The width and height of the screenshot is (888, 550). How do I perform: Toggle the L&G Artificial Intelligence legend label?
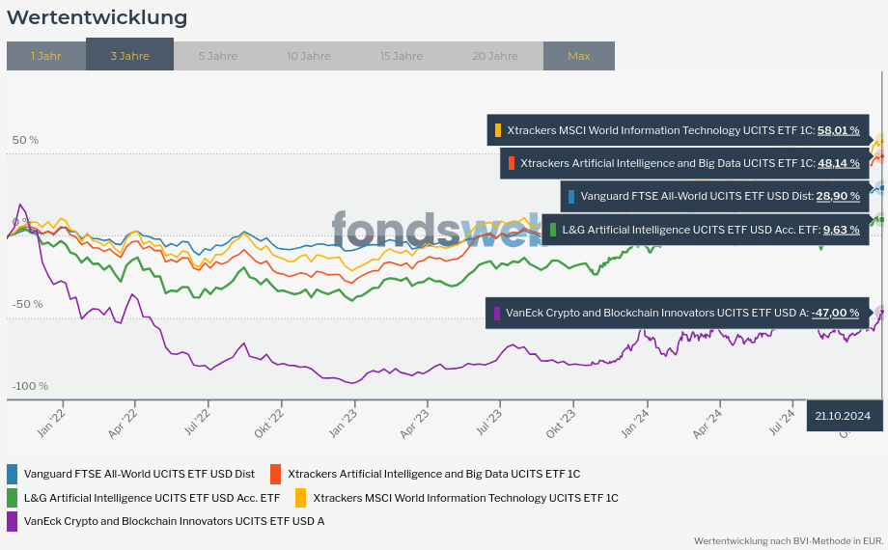152,498
